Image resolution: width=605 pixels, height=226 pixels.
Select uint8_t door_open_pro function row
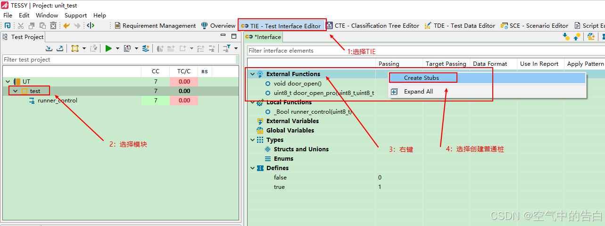tap(324, 93)
